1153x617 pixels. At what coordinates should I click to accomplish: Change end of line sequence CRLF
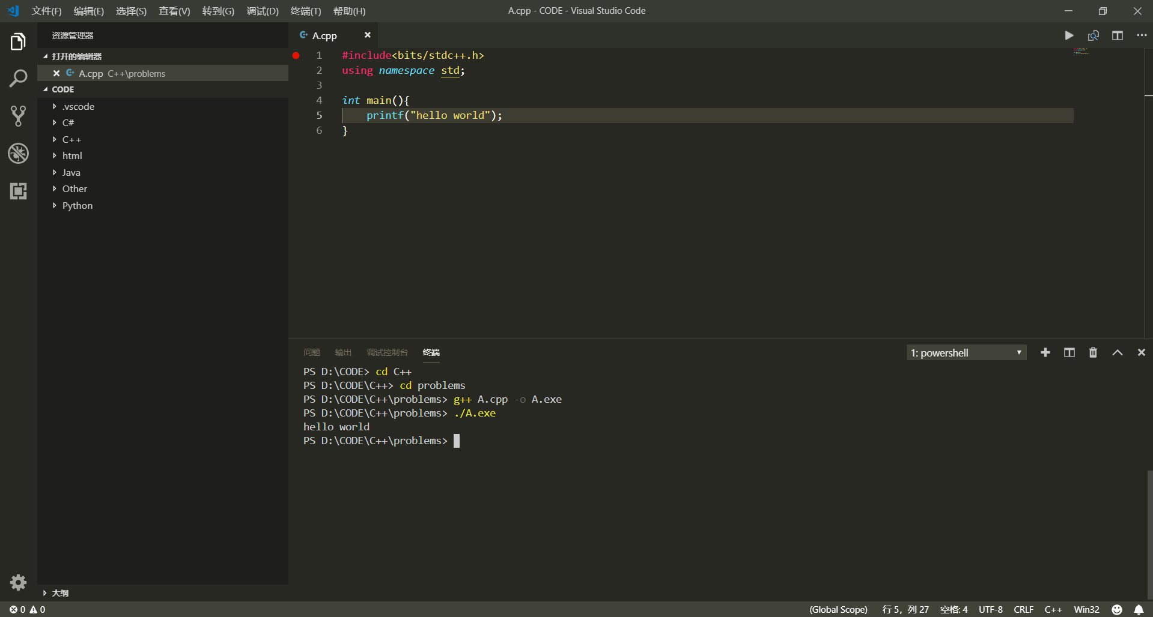(1023, 609)
